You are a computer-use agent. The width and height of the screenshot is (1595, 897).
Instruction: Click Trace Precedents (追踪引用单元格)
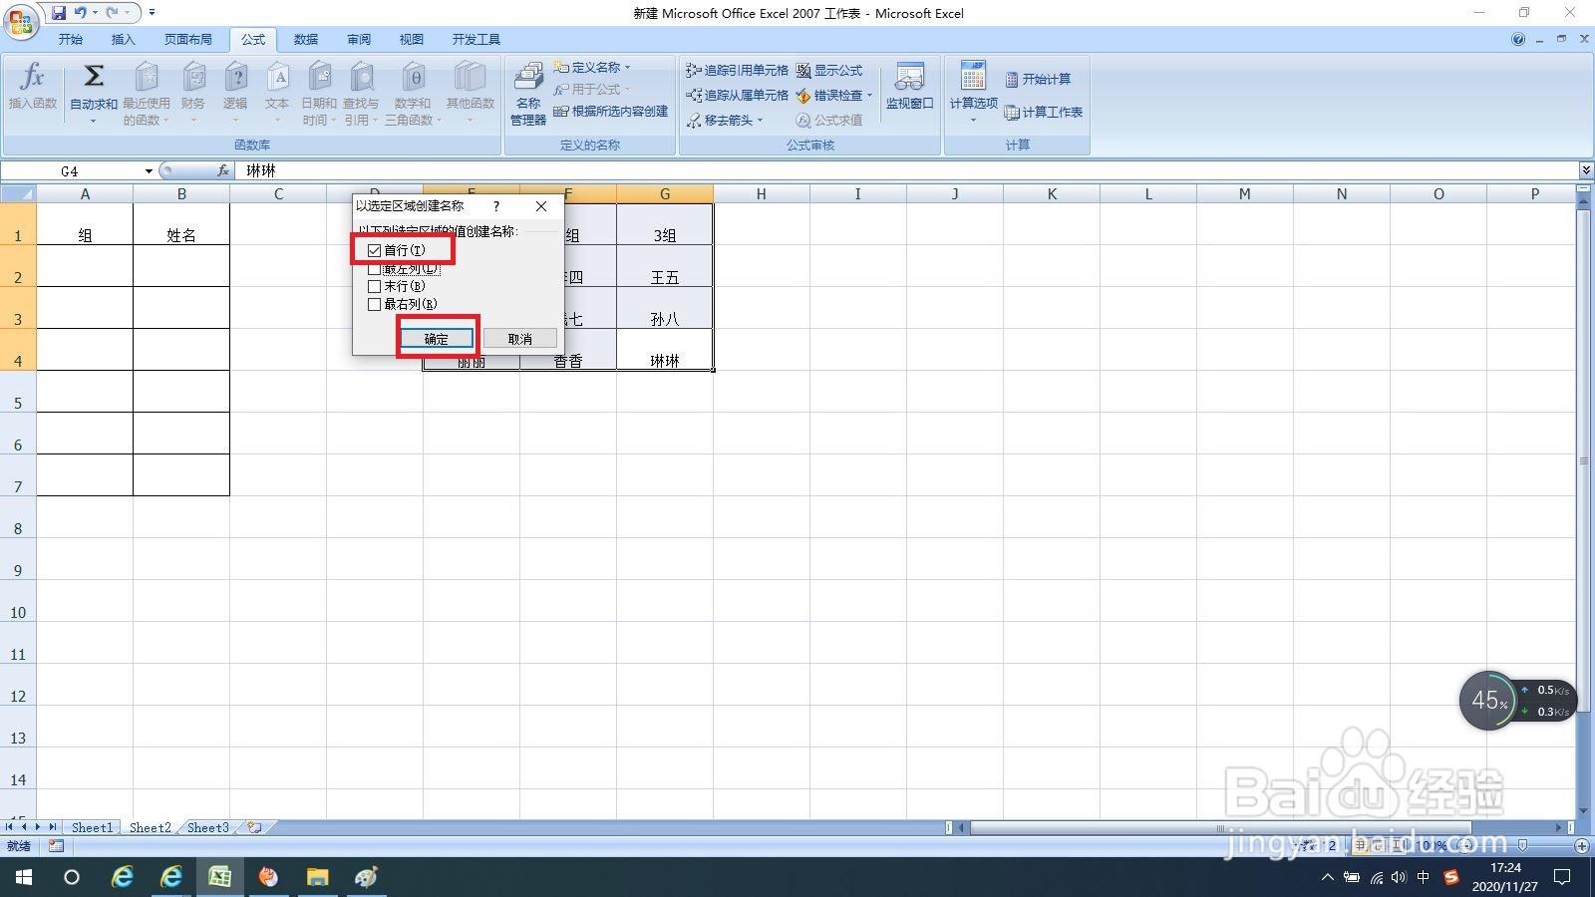pos(737,70)
